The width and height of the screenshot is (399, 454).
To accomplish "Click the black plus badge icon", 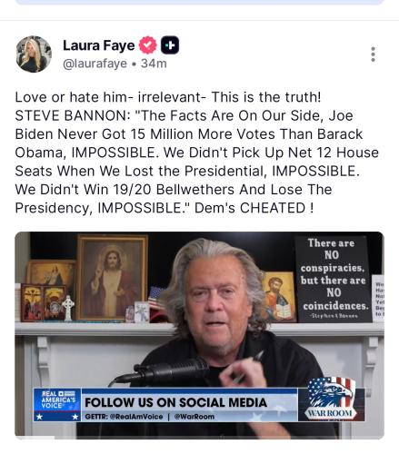I will 170,45.
